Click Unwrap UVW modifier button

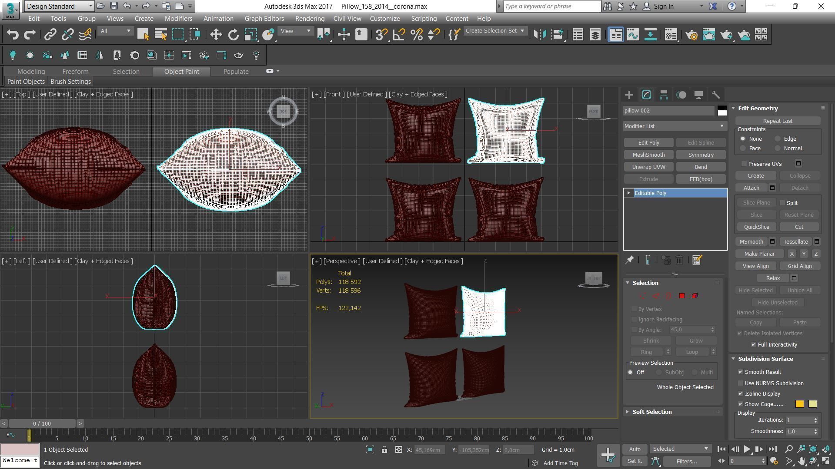pos(648,167)
